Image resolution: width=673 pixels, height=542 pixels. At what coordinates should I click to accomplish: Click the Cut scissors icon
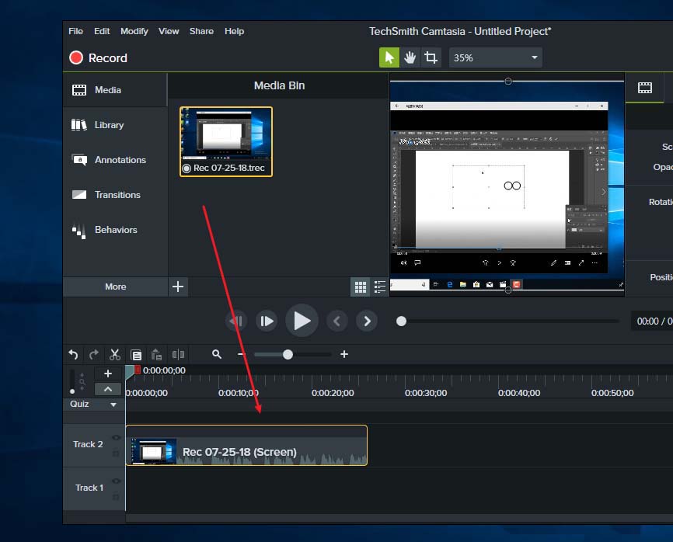(x=115, y=354)
